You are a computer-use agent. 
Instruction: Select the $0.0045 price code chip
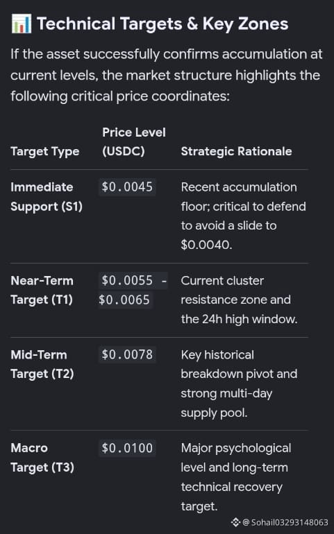(x=127, y=187)
